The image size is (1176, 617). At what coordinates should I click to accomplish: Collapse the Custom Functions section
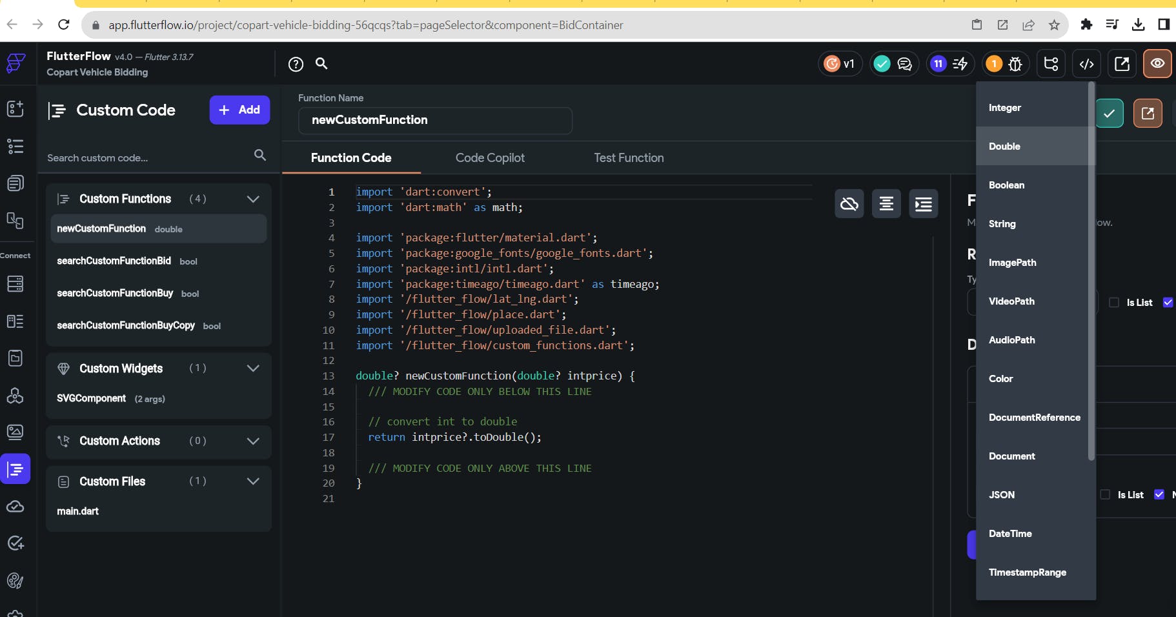point(253,199)
